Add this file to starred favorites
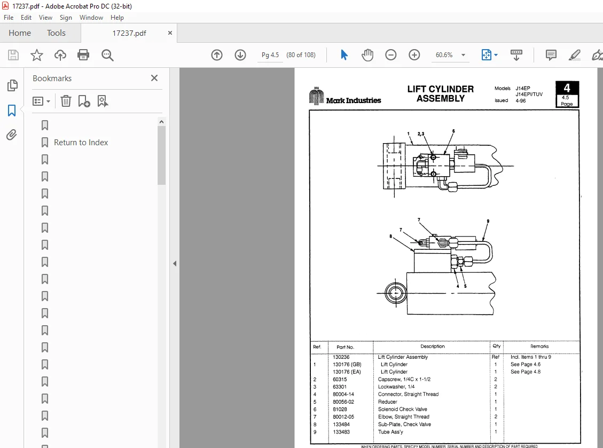603x448 pixels. click(37, 55)
